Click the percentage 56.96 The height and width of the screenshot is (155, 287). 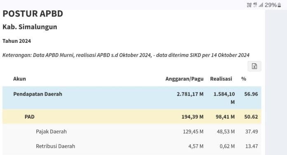(251, 94)
